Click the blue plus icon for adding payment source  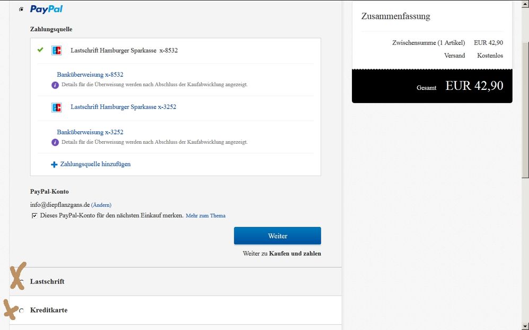(x=54, y=164)
